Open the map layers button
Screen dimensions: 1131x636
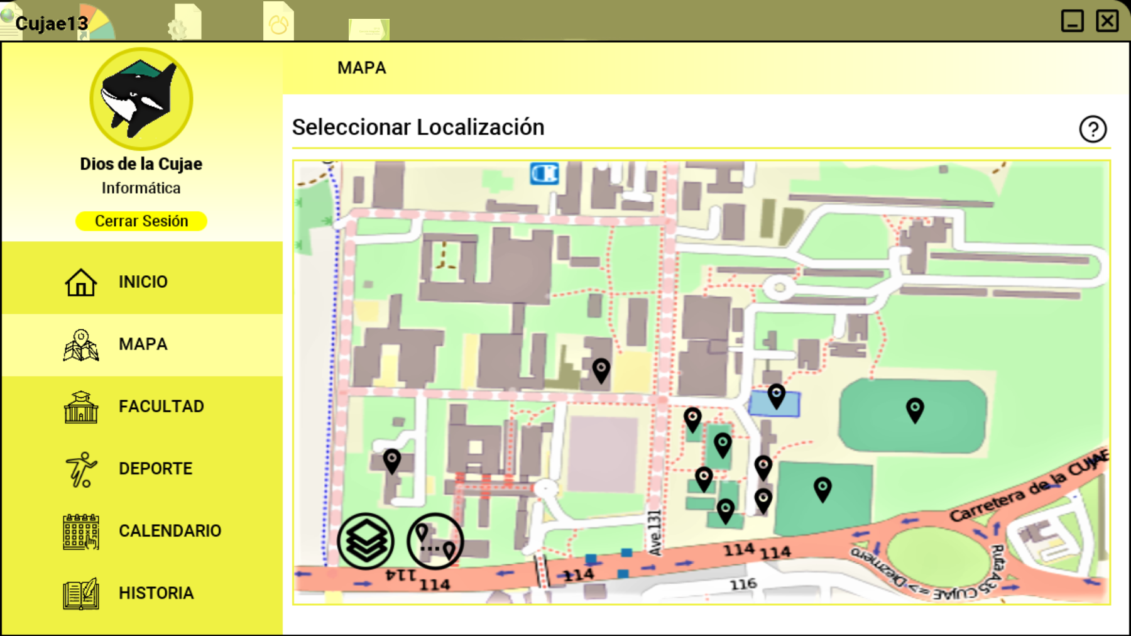(x=366, y=541)
